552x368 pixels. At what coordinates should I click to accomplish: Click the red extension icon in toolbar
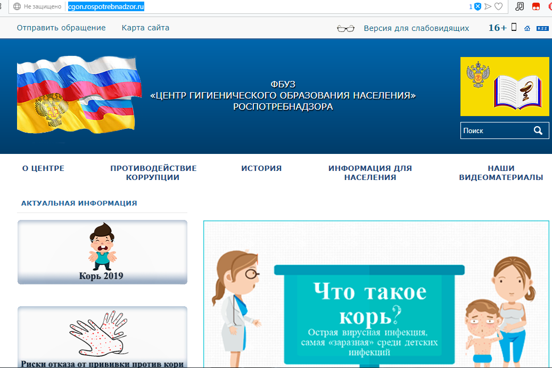[x=536, y=6]
